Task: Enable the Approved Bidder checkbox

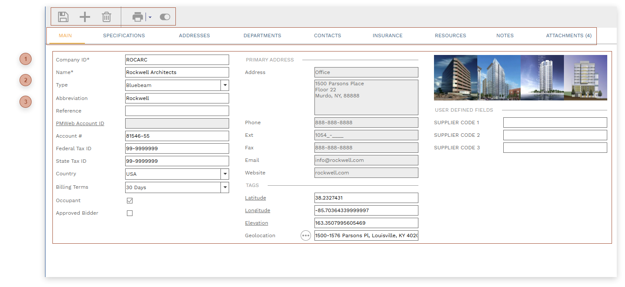Action: pos(130,213)
